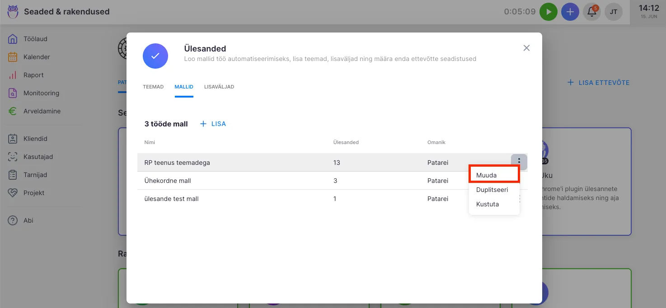Open the JT user avatar menu
Screen dimensions: 666x308
tap(614, 12)
